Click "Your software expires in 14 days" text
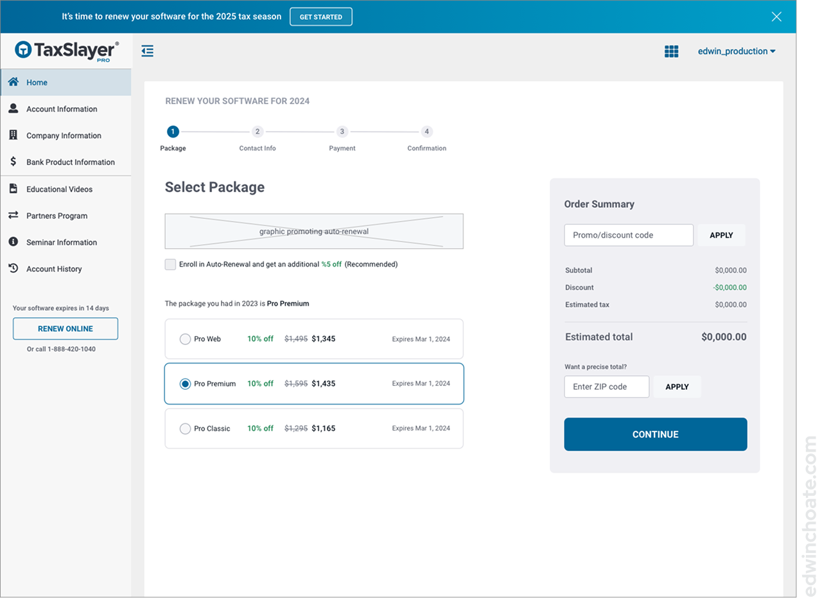This screenshot has width=822, height=598. (x=61, y=308)
